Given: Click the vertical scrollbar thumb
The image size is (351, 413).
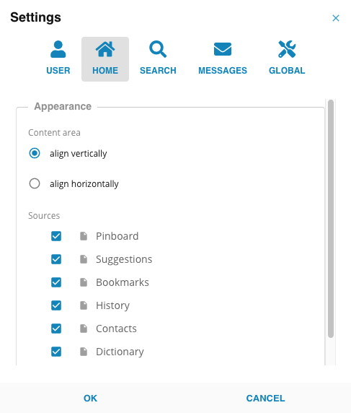Looking at the screenshot, I should click(x=331, y=219).
